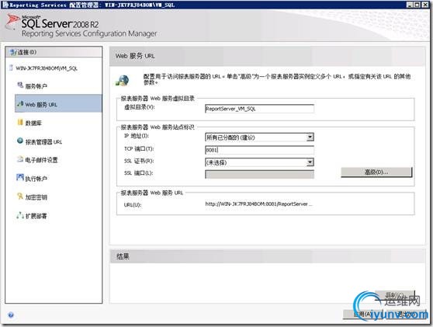Click the URL(U) label
The width and height of the screenshot is (433, 327).
click(x=133, y=205)
